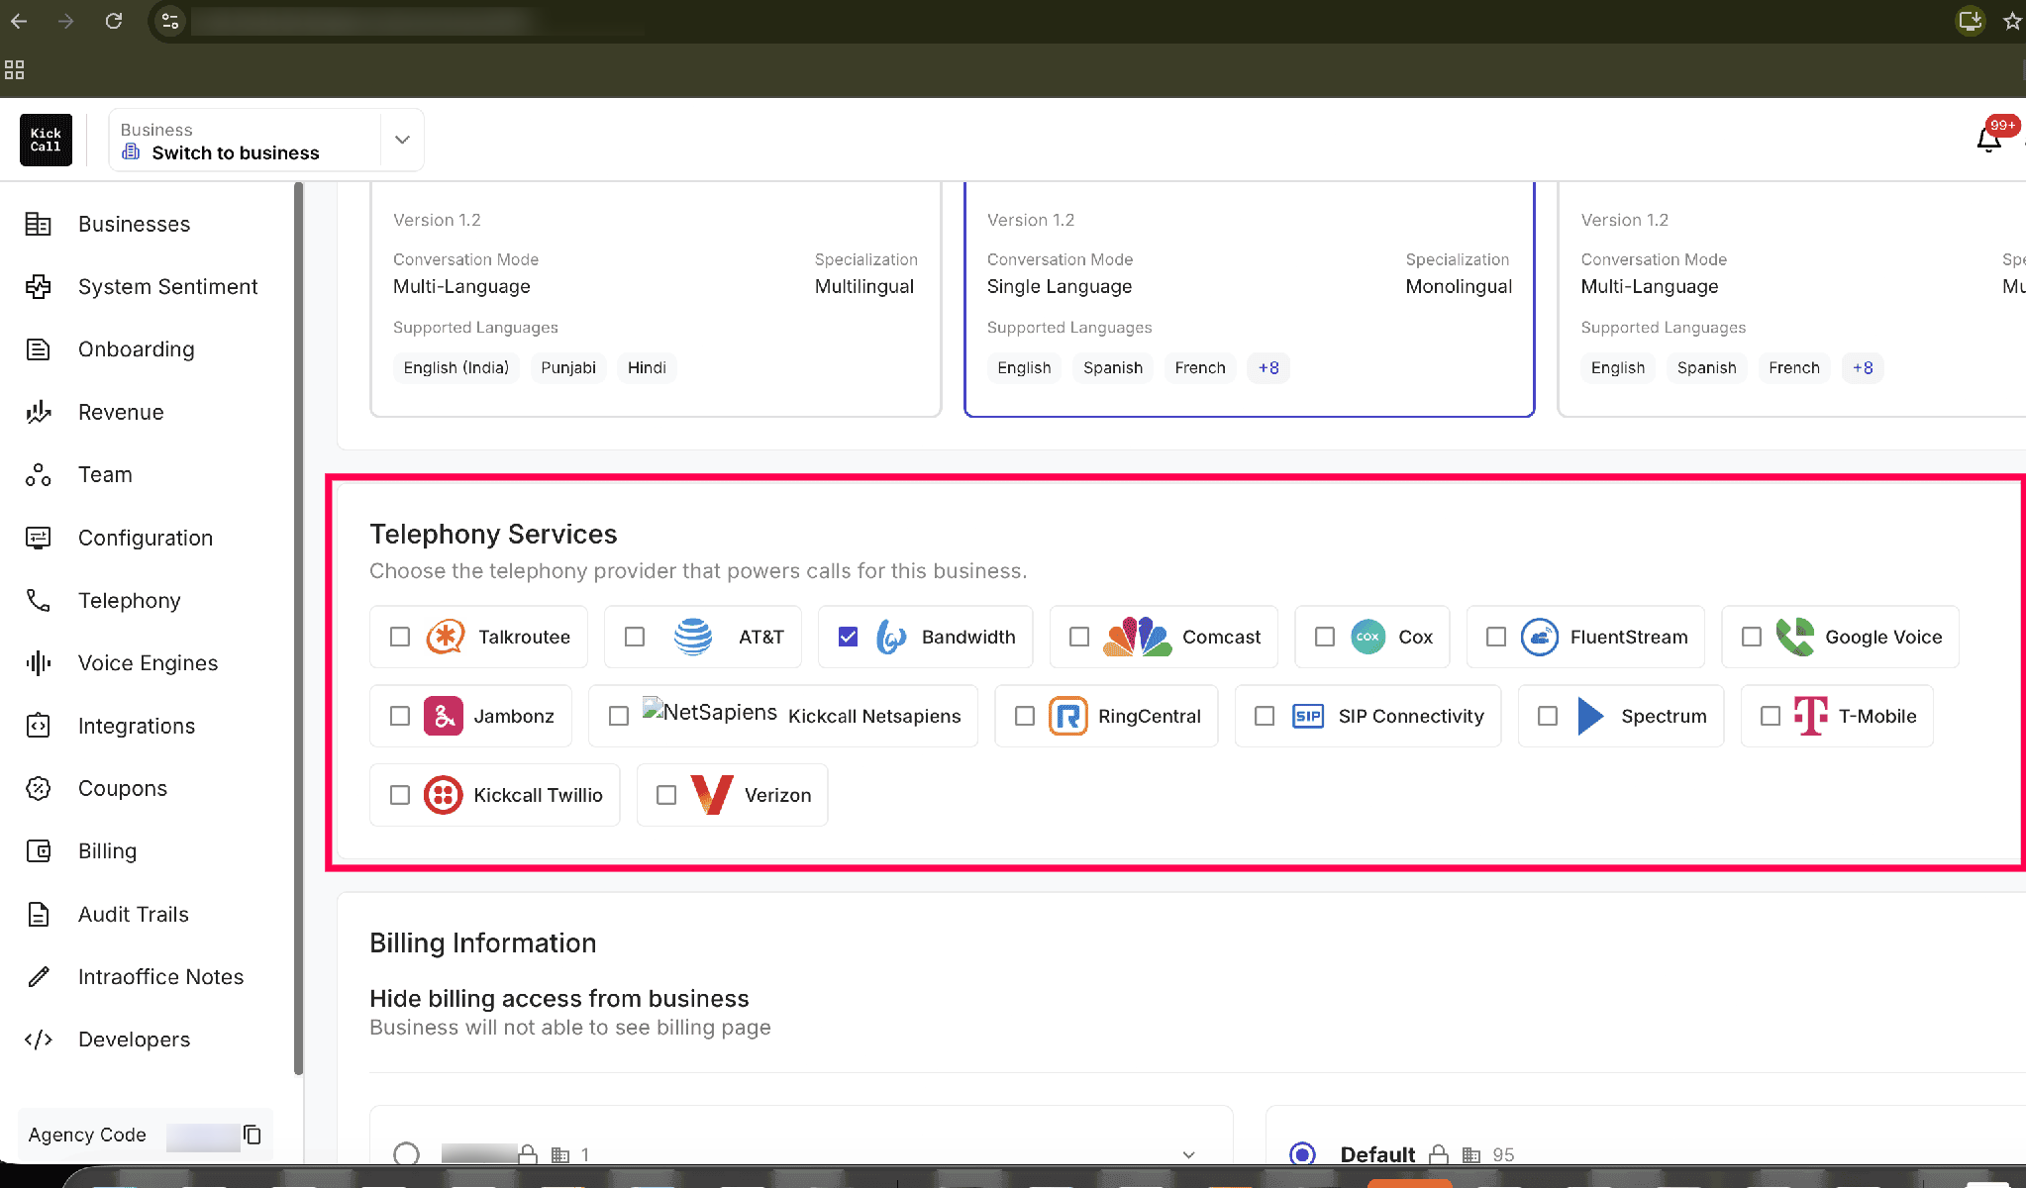Check the Google Voice checkbox
This screenshot has height=1188, width=2026.
1752,637
